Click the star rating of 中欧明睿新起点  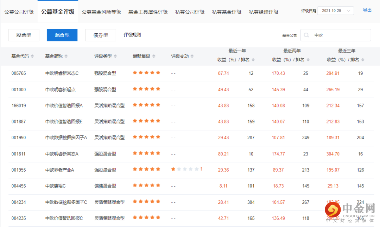[146, 89]
